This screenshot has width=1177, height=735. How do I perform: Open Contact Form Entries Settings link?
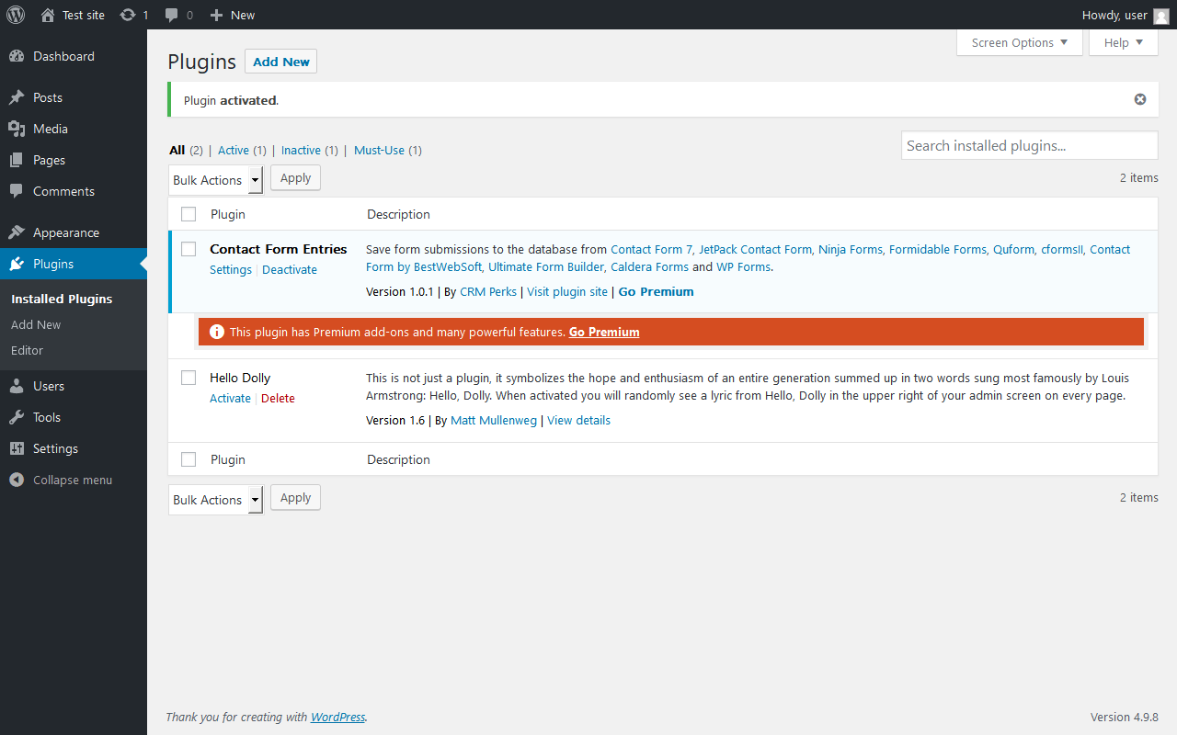click(x=231, y=269)
